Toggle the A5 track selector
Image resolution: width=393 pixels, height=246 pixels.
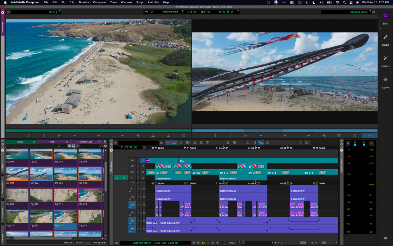coord(132,221)
